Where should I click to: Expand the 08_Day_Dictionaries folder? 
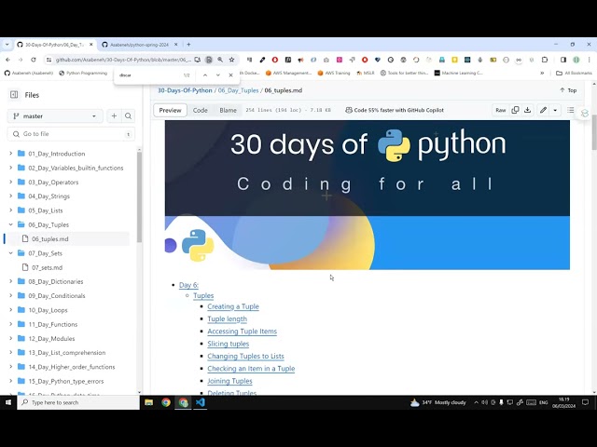point(10,281)
